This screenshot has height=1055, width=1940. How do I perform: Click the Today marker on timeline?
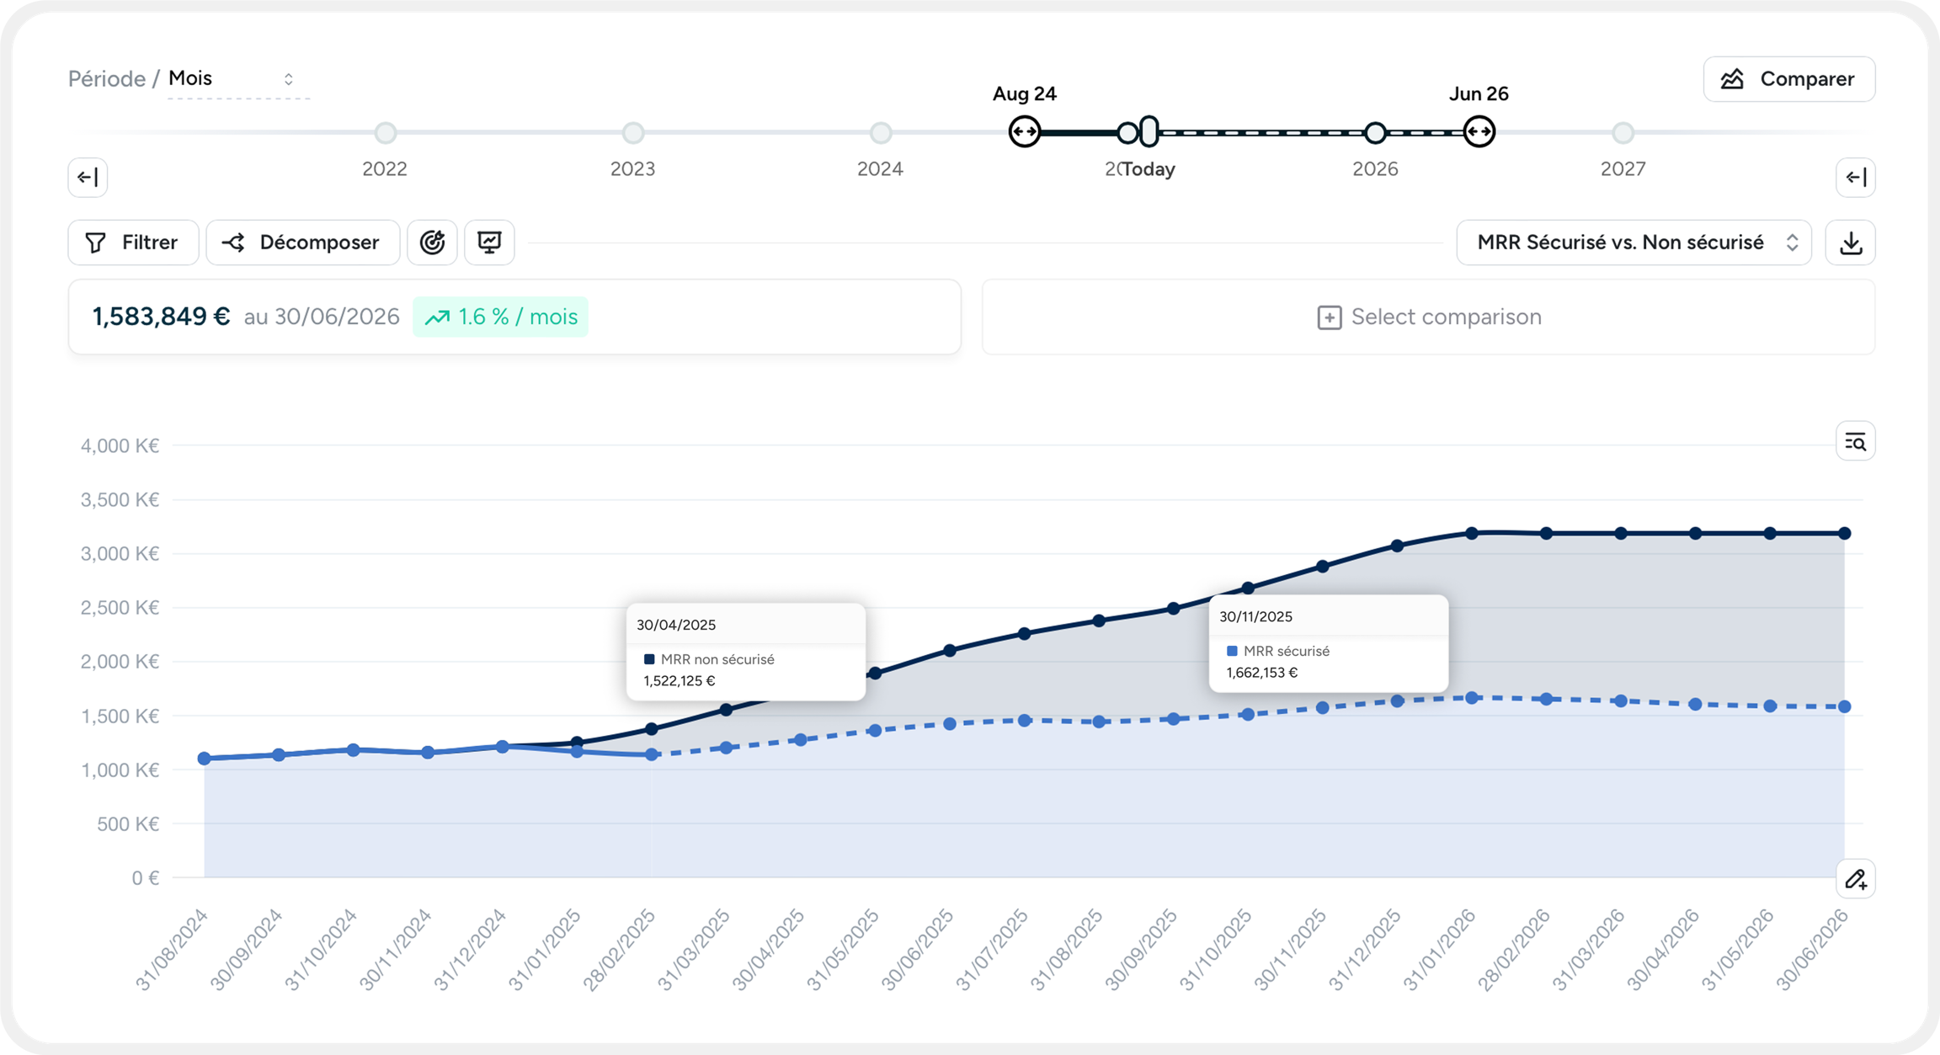(x=1149, y=132)
